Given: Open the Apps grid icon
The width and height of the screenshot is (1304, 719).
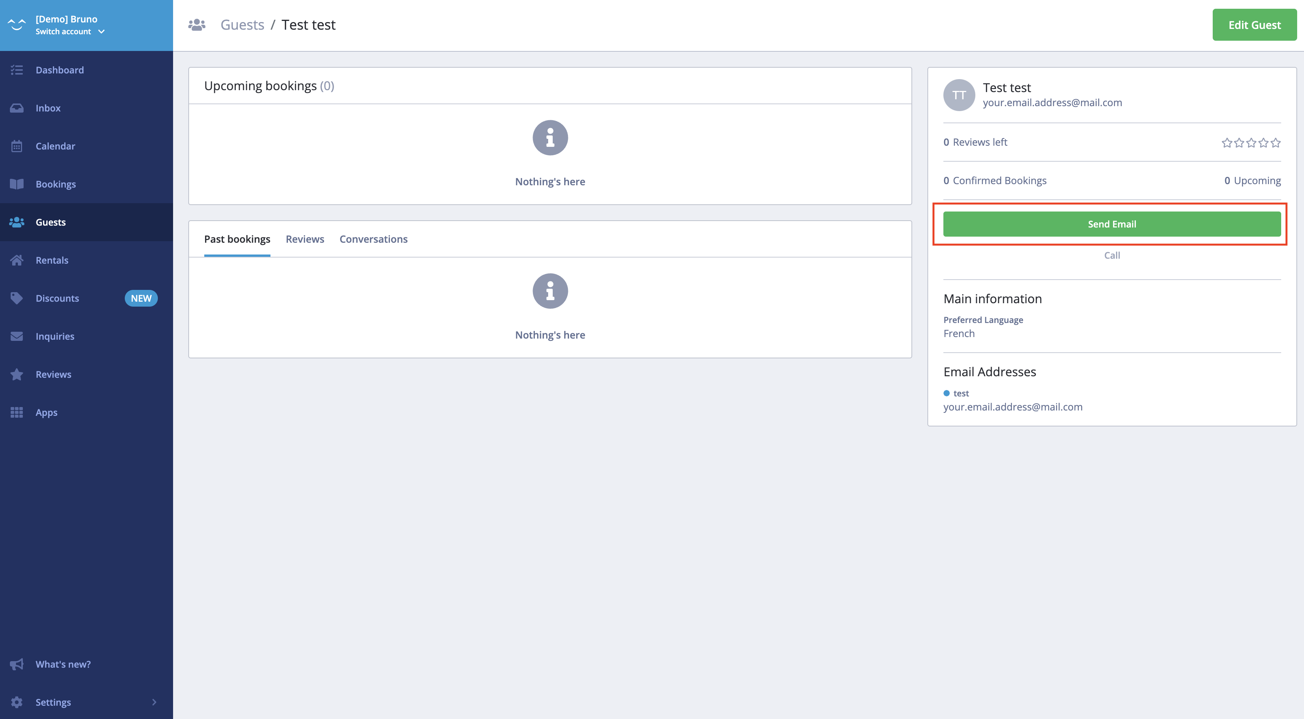Looking at the screenshot, I should [x=17, y=412].
